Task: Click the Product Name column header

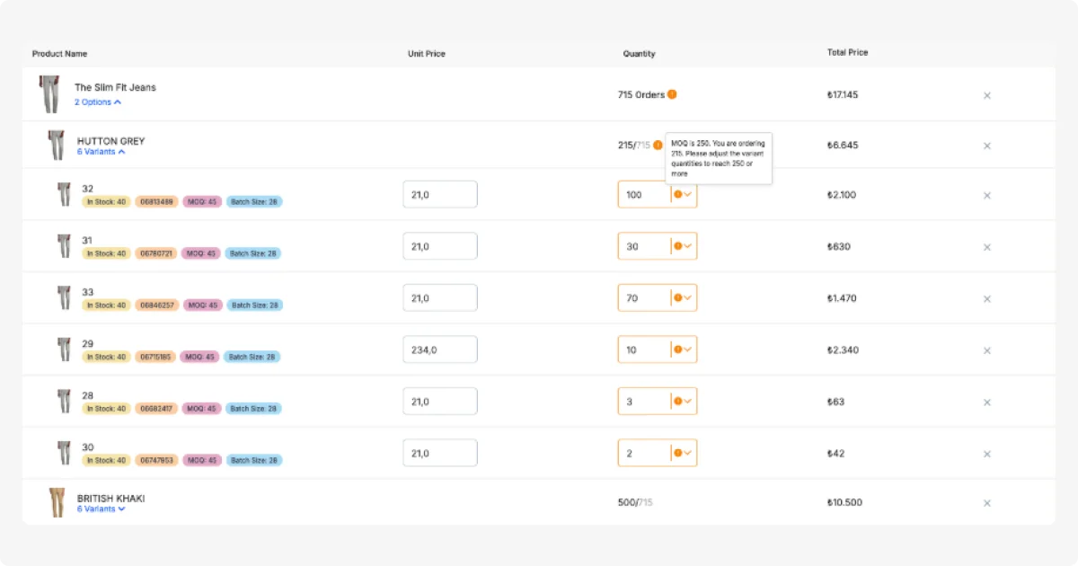Action: click(x=59, y=54)
